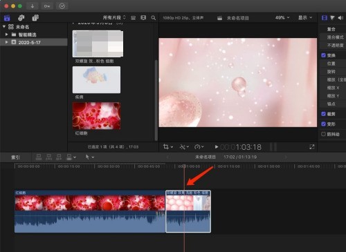
Task: Click the background tasks checkmark button
Action: pyautogui.click(x=62, y=6)
